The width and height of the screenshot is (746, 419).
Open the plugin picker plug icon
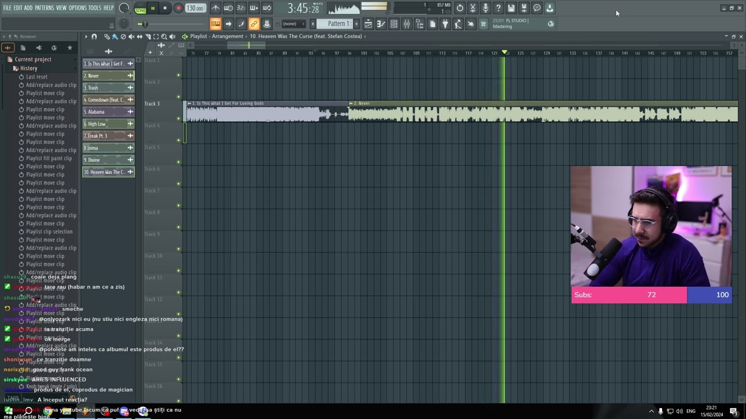(x=445, y=24)
